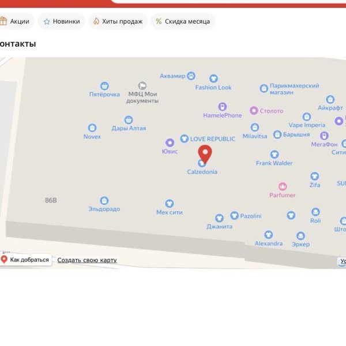Click the LOVE REPUBLIC clothing icon
Viewport: 346px width, 346px height.
185,138
